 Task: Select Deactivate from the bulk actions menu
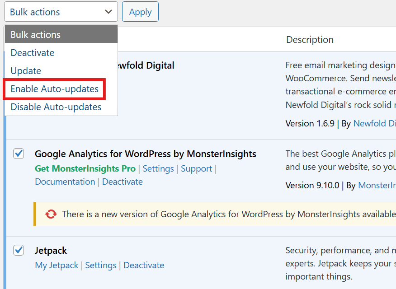(32, 53)
